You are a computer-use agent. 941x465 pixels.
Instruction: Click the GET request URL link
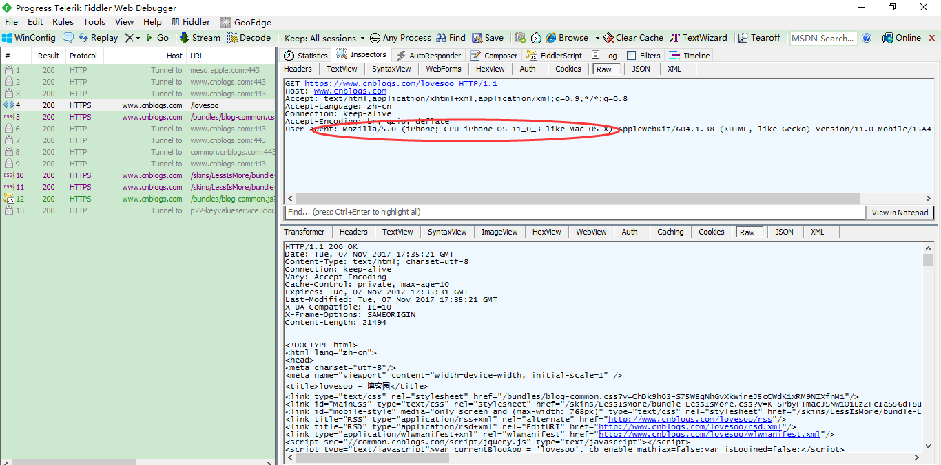pos(401,83)
